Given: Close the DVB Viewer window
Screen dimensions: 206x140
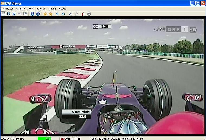Looking at the screenshot, I should coord(203,3).
